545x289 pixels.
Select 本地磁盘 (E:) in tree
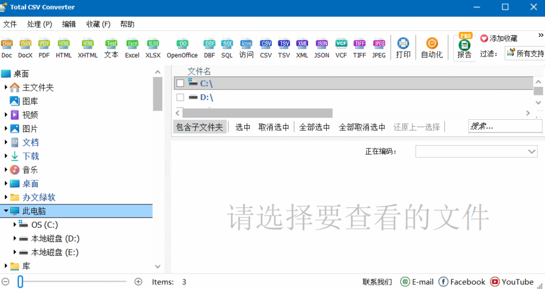55,252
